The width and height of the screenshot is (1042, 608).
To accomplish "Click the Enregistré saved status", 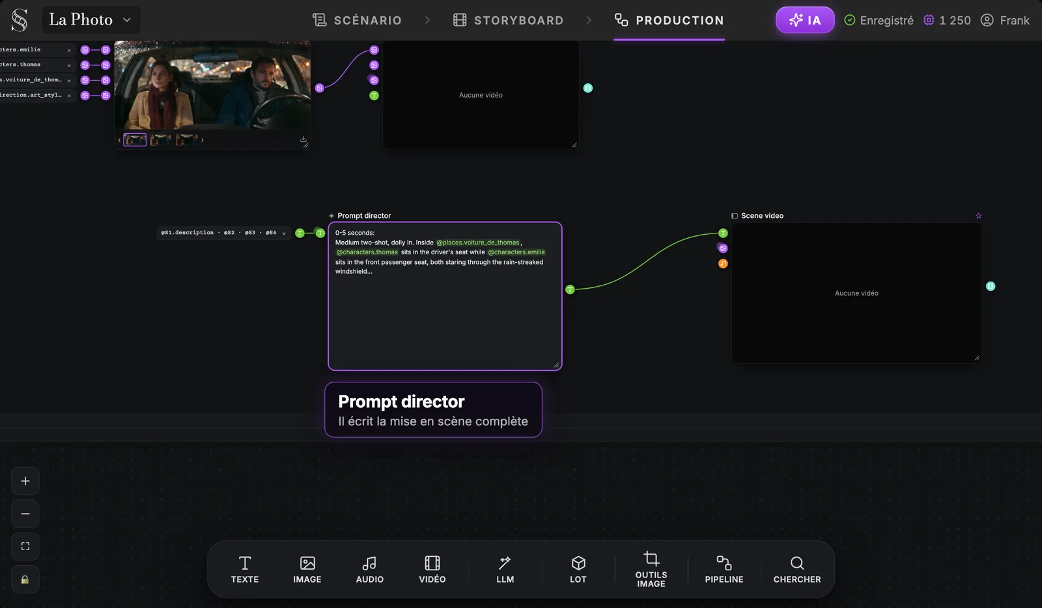I will (x=879, y=20).
